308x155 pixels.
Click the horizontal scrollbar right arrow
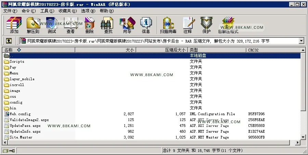pyautogui.click(x=298, y=142)
